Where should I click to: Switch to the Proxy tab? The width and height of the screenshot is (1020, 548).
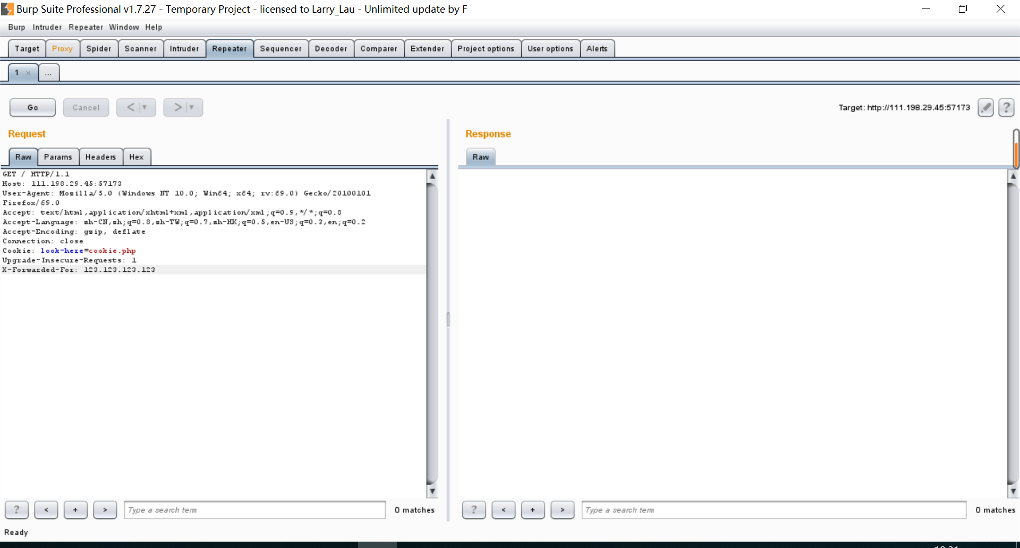pyautogui.click(x=62, y=48)
